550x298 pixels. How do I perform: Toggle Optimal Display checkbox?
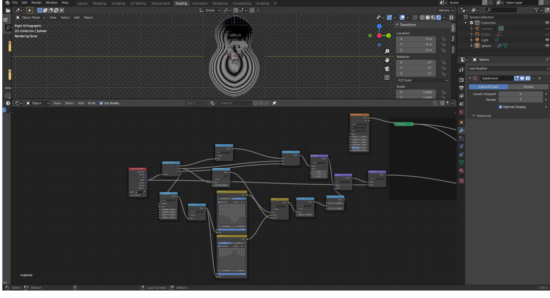coord(500,107)
